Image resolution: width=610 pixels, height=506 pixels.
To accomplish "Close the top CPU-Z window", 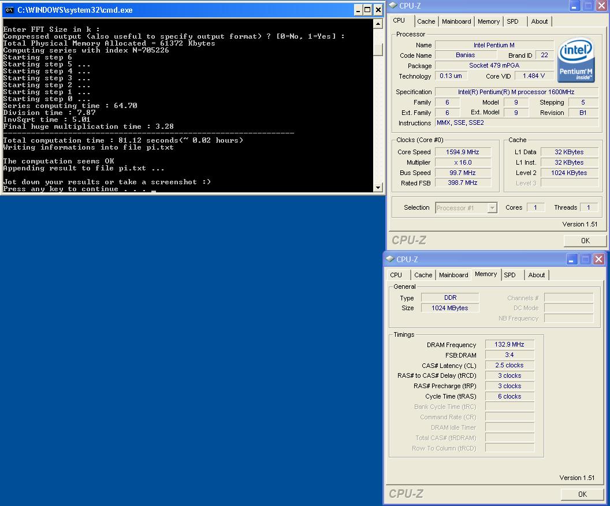I will pos(601,6).
